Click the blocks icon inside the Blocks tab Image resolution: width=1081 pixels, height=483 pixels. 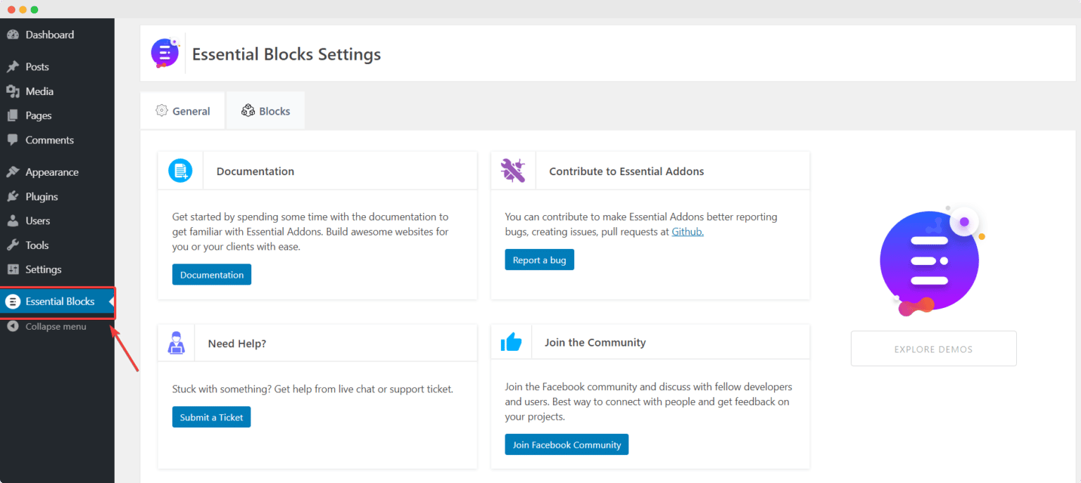click(x=248, y=110)
